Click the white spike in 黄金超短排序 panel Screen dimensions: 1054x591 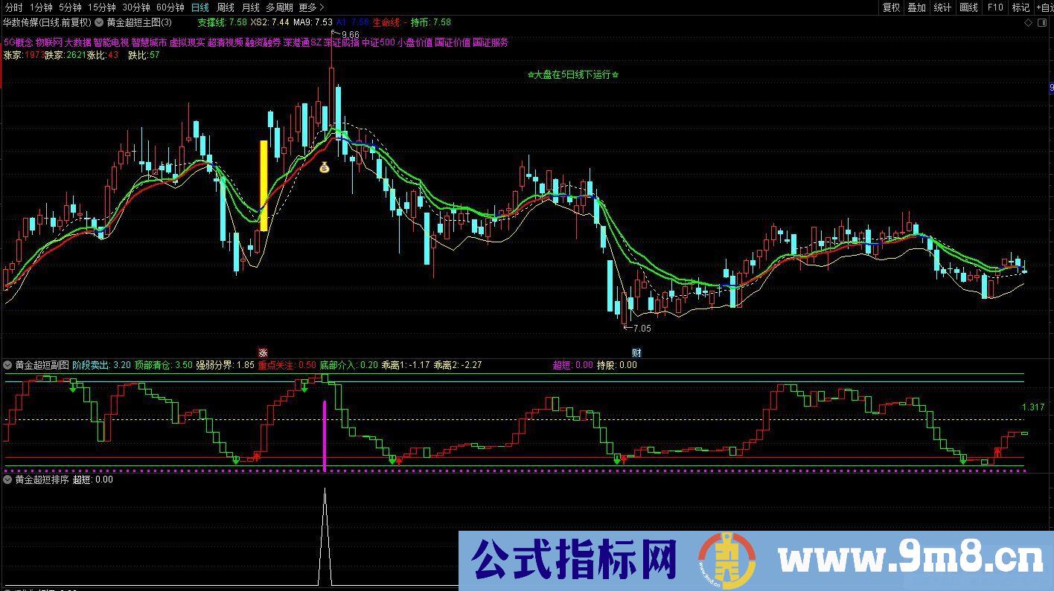(324, 535)
